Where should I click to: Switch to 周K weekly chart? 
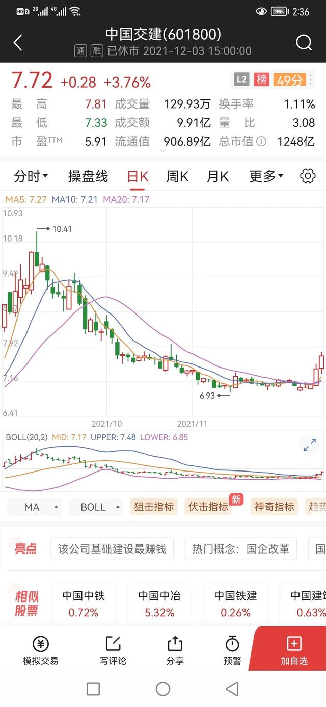click(x=177, y=176)
